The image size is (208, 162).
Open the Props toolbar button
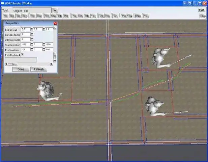tap(146, 16)
